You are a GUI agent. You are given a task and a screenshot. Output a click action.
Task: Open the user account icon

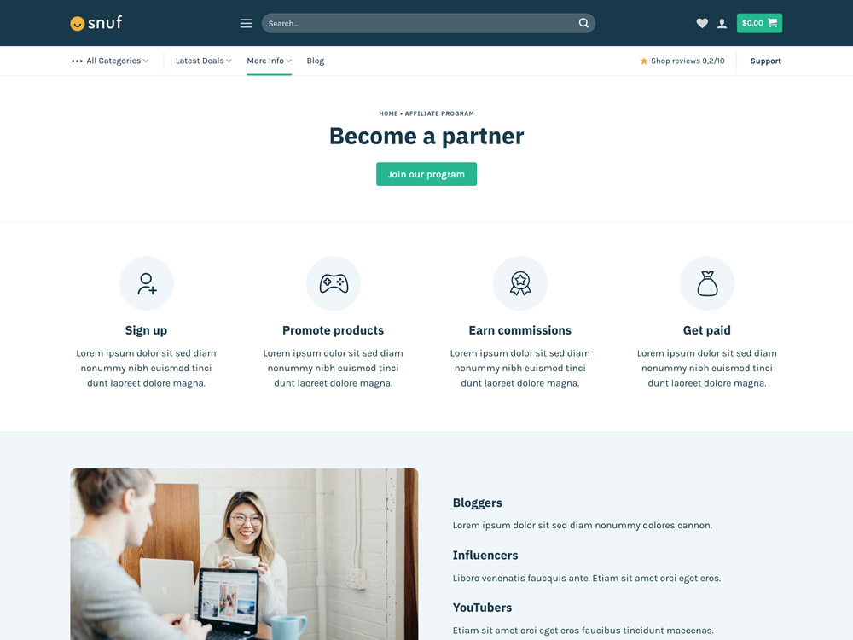722,23
